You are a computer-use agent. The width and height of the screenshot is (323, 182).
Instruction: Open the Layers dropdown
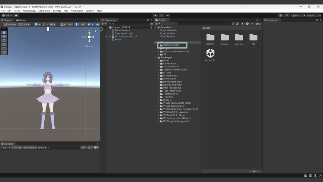pyautogui.click(x=298, y=15)
